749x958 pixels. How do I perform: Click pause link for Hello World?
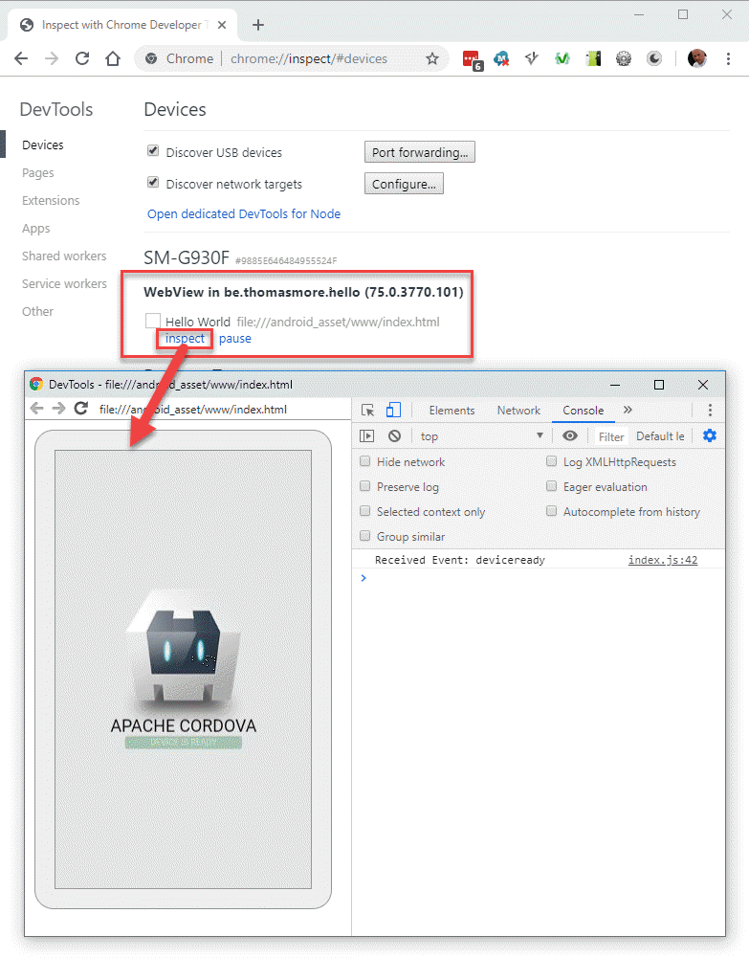click(x=235, y=339)
